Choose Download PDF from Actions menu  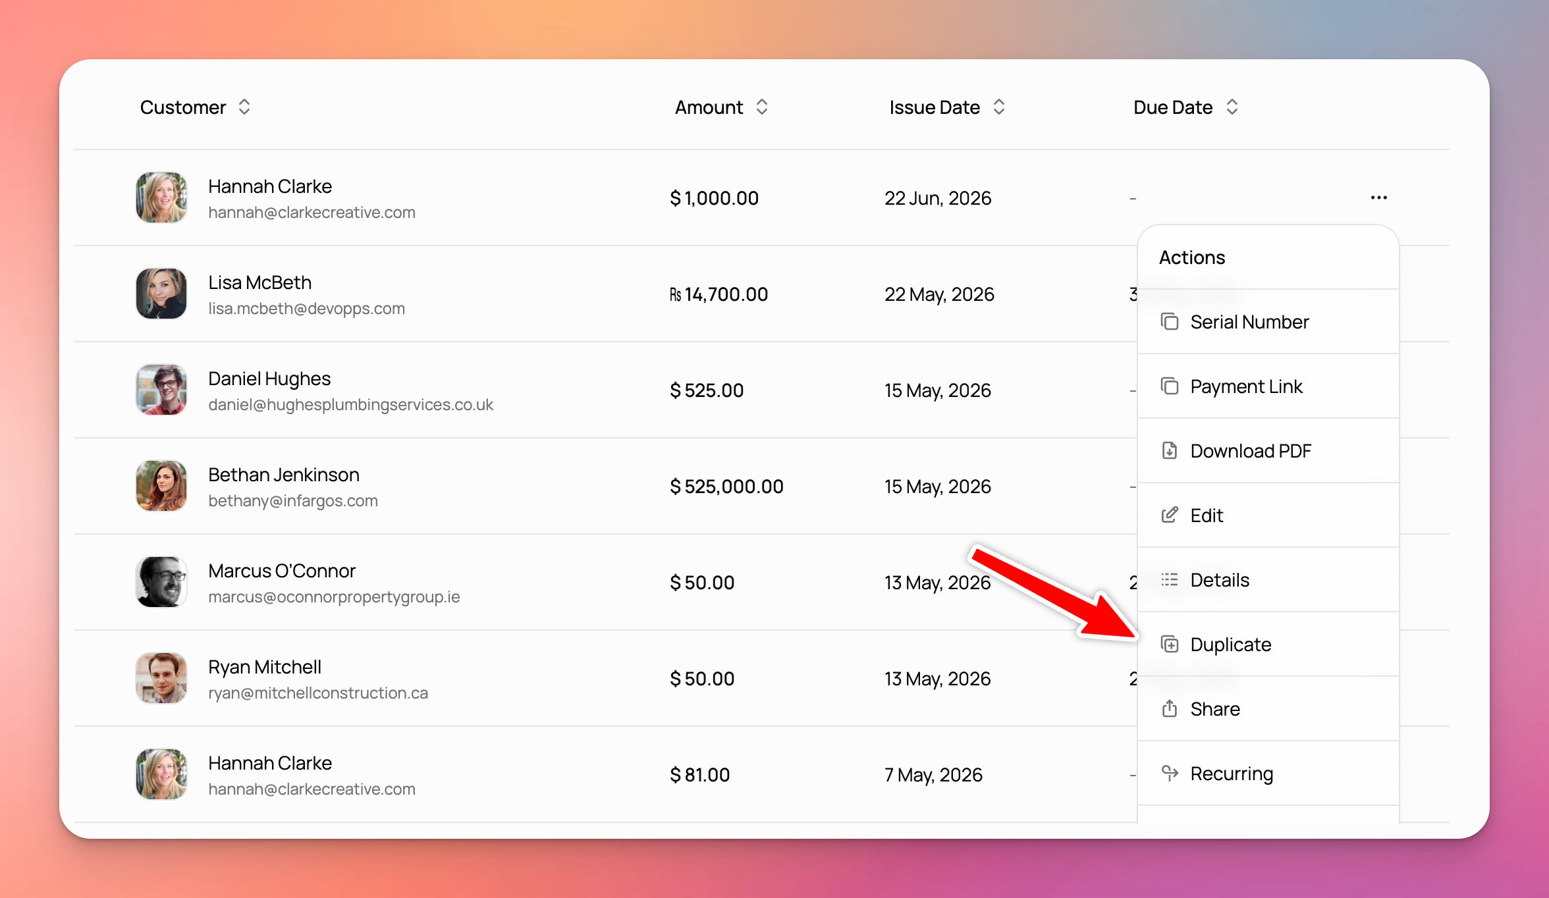tap(1268, 451)
